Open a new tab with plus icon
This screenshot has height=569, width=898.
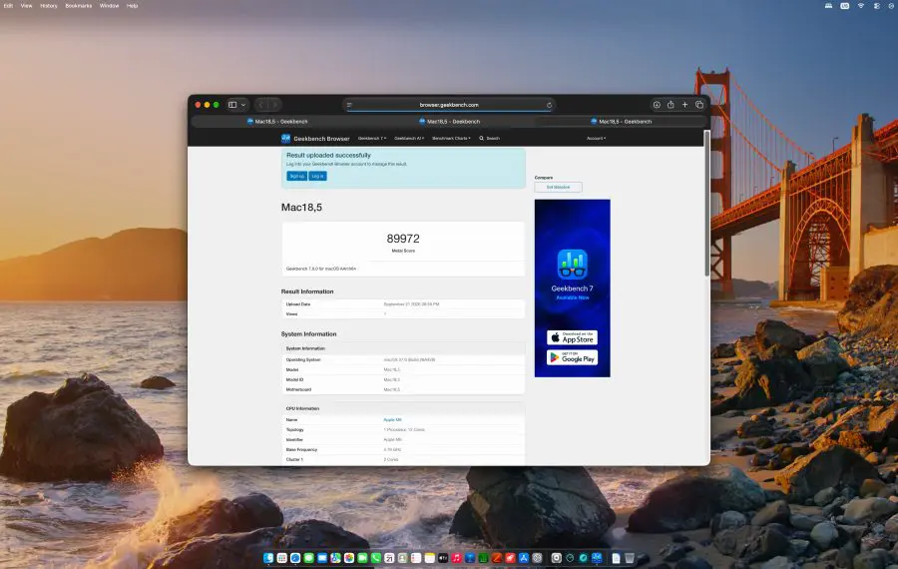click(x=684, y=105)
